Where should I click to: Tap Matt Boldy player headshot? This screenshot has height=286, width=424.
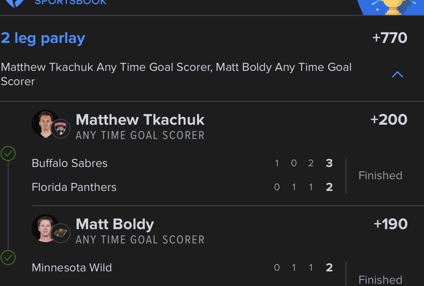45,228
